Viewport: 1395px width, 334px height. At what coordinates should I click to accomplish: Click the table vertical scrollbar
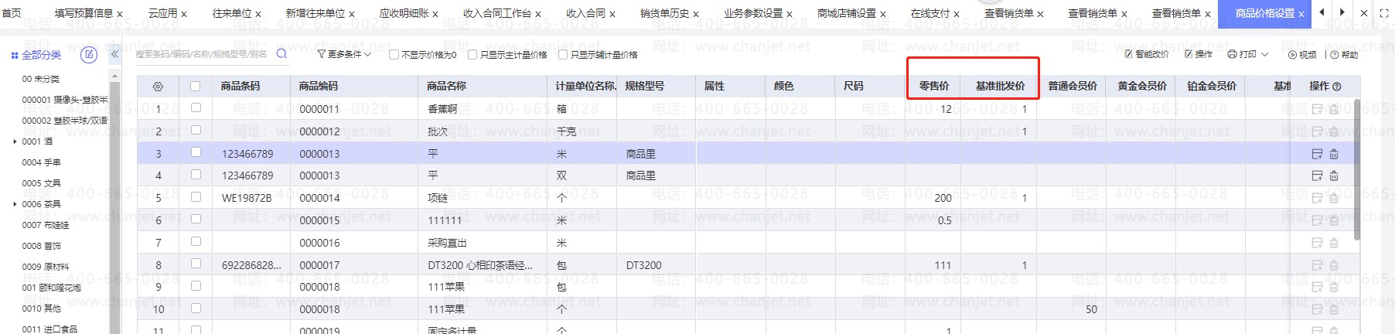tap(1357, 169)
